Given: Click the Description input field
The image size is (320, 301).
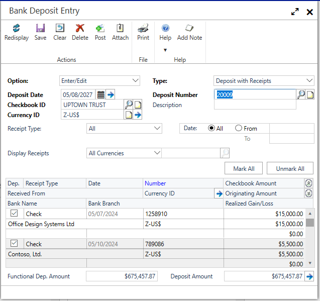Looking at the screenshot, I should click(x=255, y=105).
